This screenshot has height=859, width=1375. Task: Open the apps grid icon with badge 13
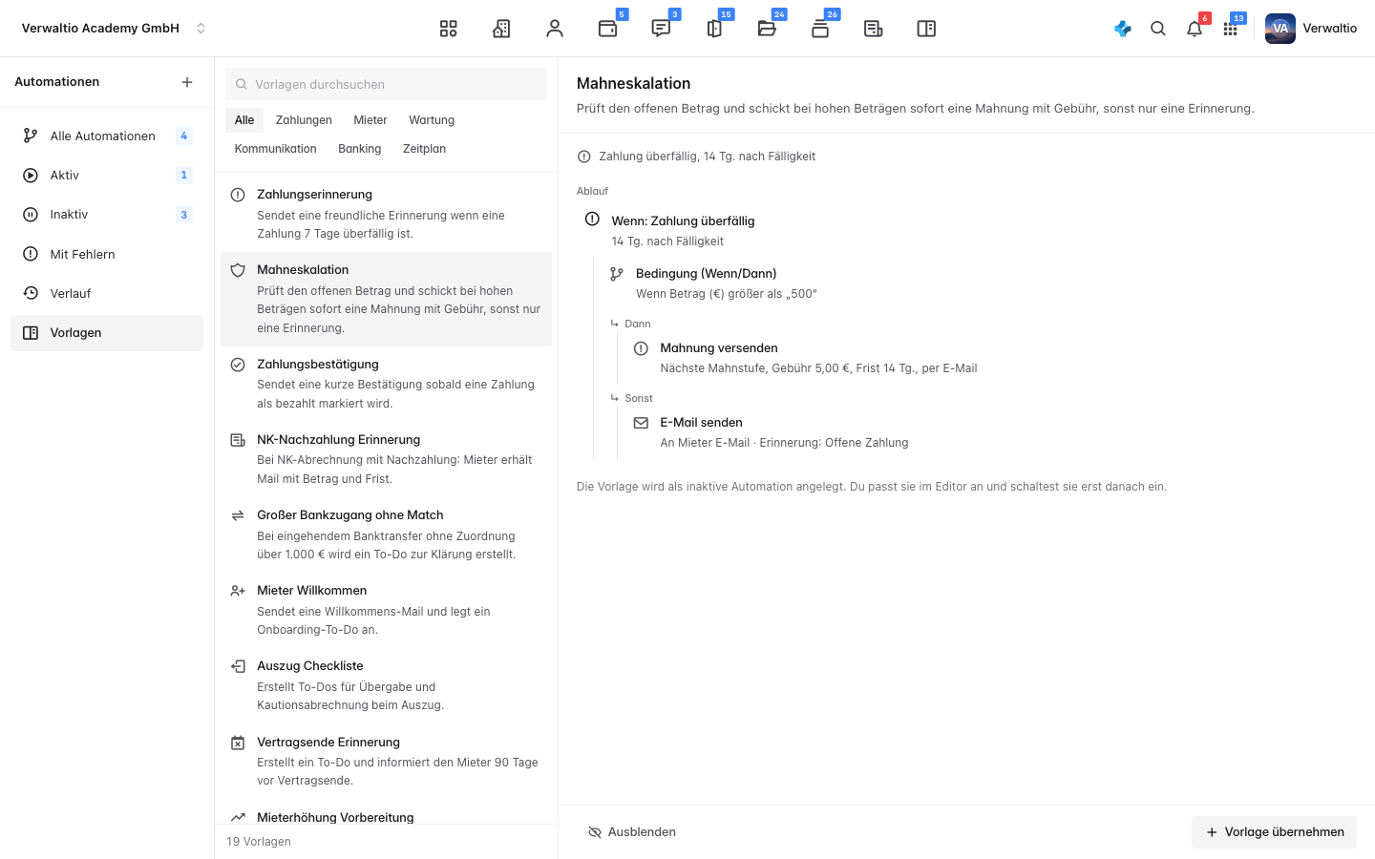1231,29
